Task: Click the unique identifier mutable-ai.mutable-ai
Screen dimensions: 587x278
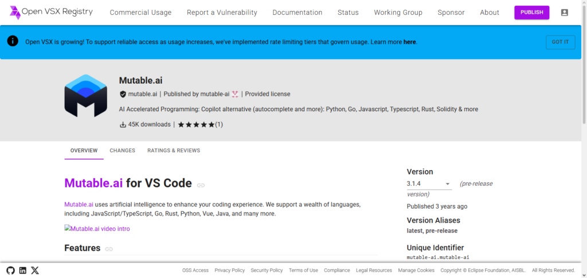Action: click(x=438, y=257)
